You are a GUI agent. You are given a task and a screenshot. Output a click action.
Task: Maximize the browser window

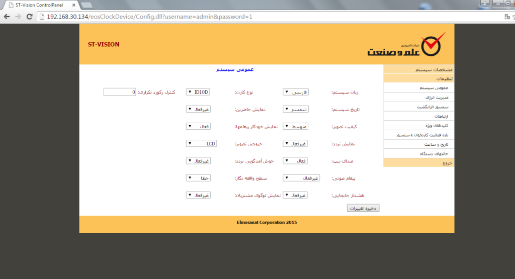508,4
